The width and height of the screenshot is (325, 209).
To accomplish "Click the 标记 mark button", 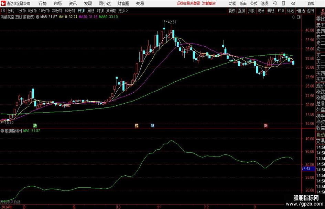I will click(290, 11).
